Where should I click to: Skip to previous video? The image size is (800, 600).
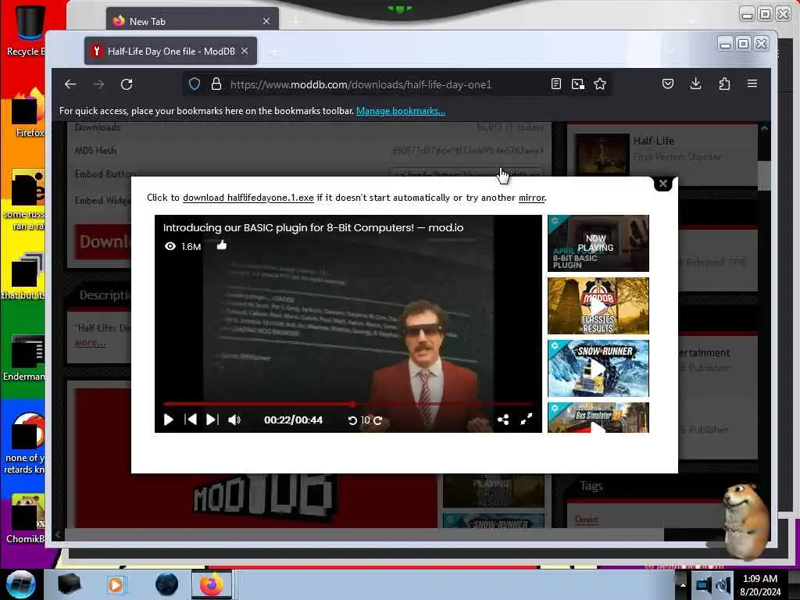click(x=191, y=420)
